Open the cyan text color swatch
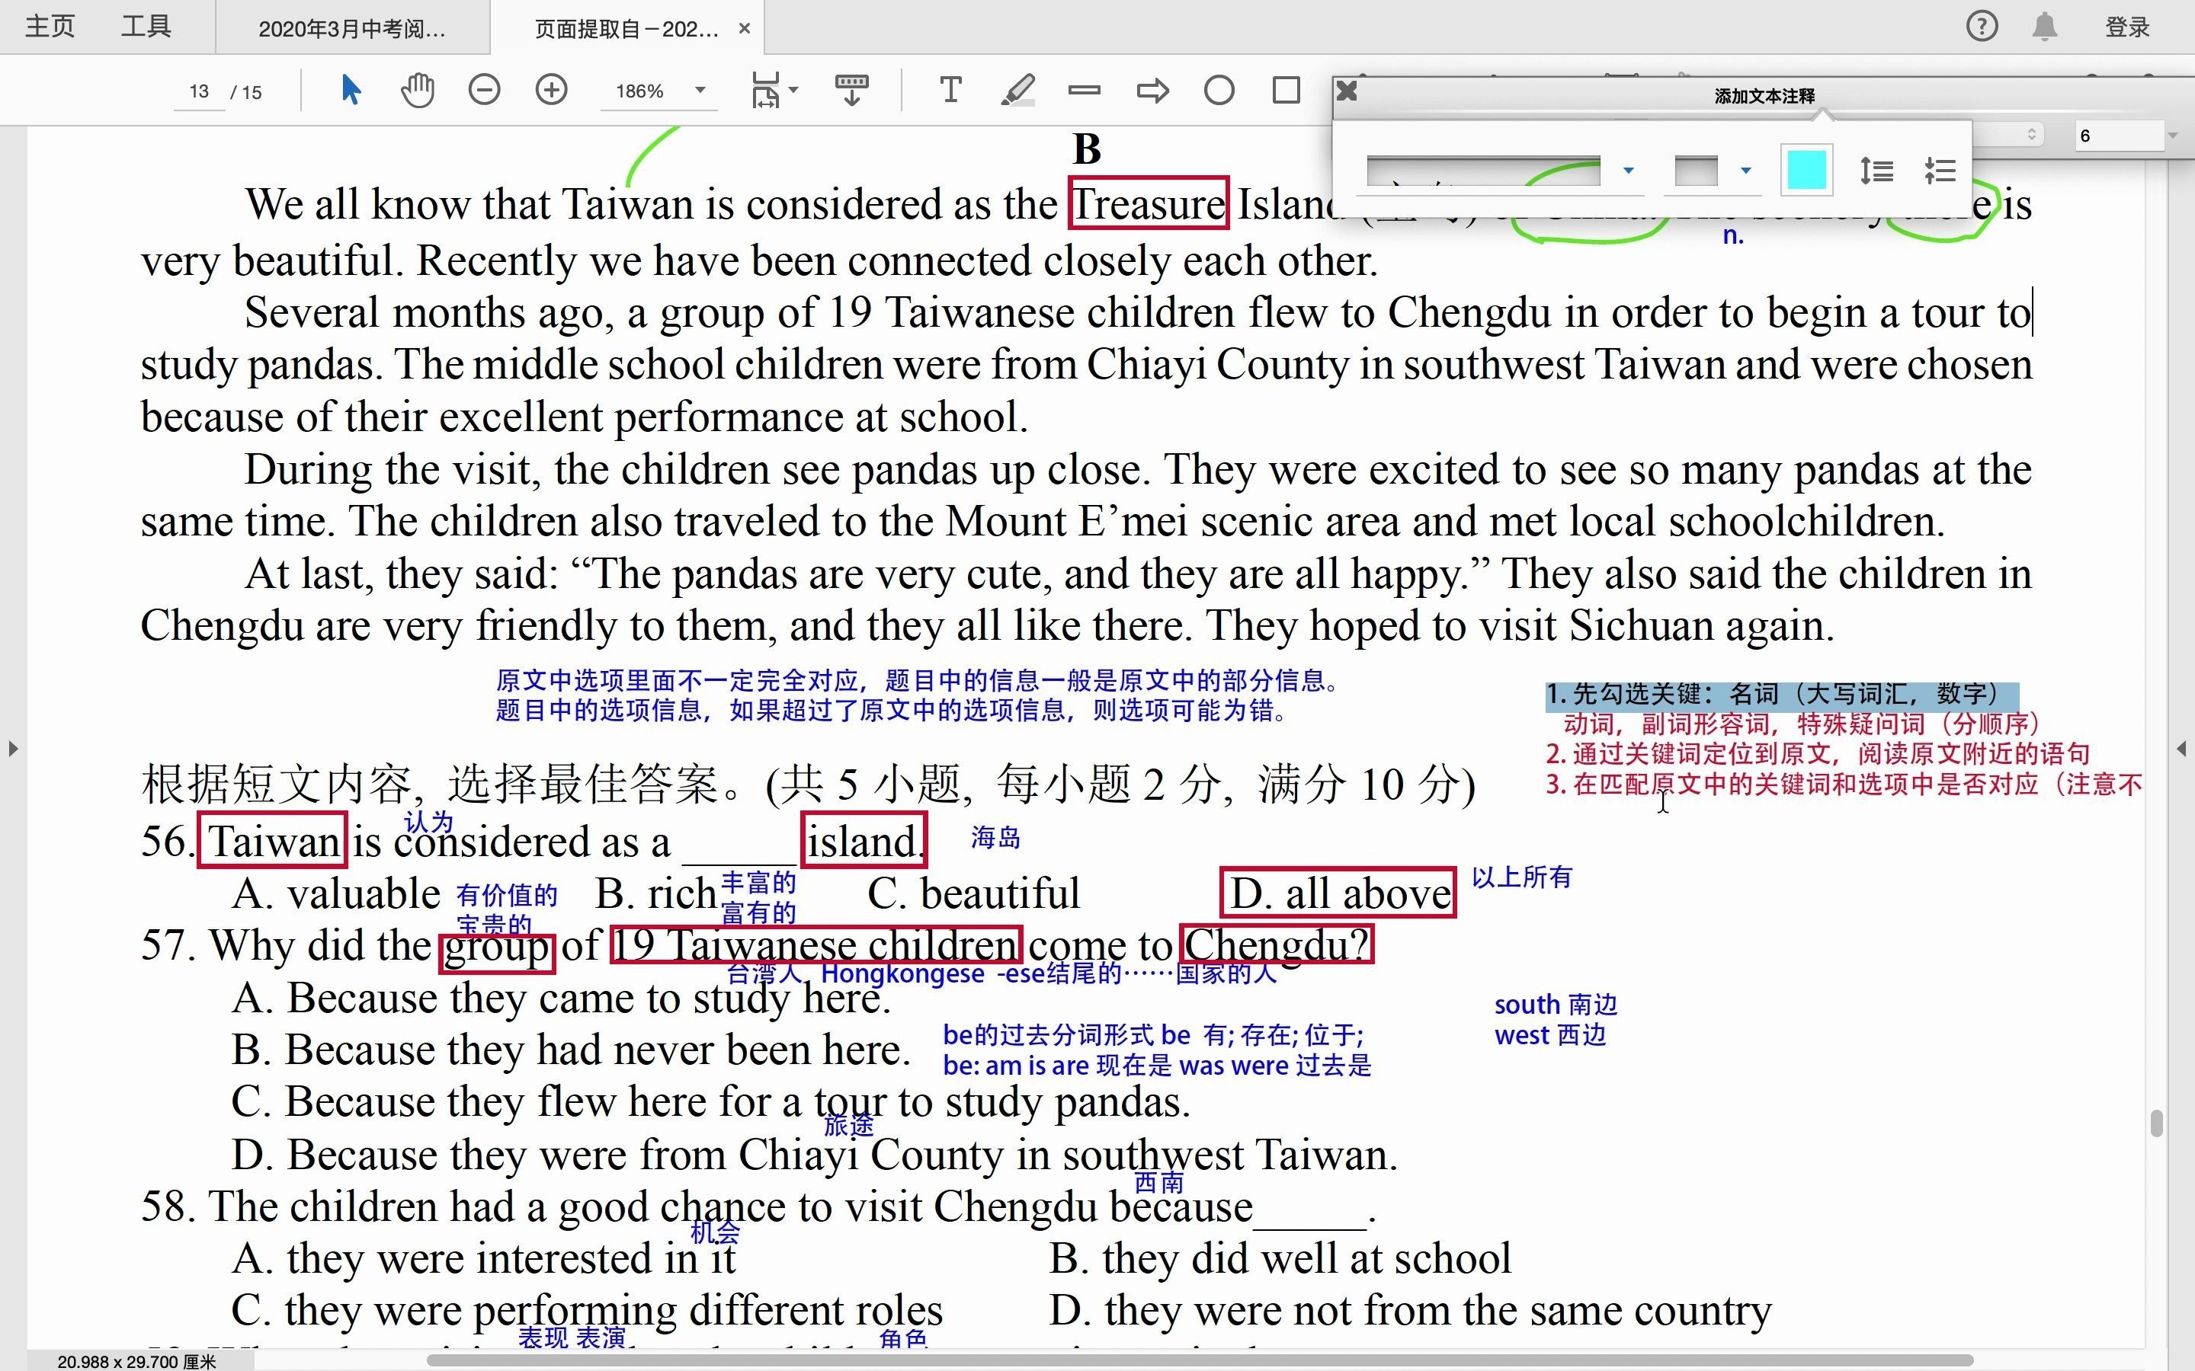Screen dimensions: 2195x1371 [1806, 171]
